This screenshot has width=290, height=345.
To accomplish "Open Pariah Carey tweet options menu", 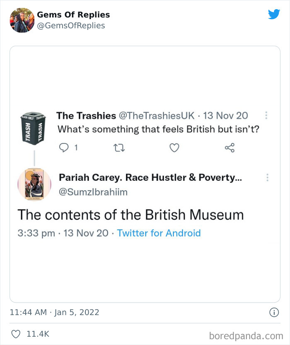I will (267, 177).
